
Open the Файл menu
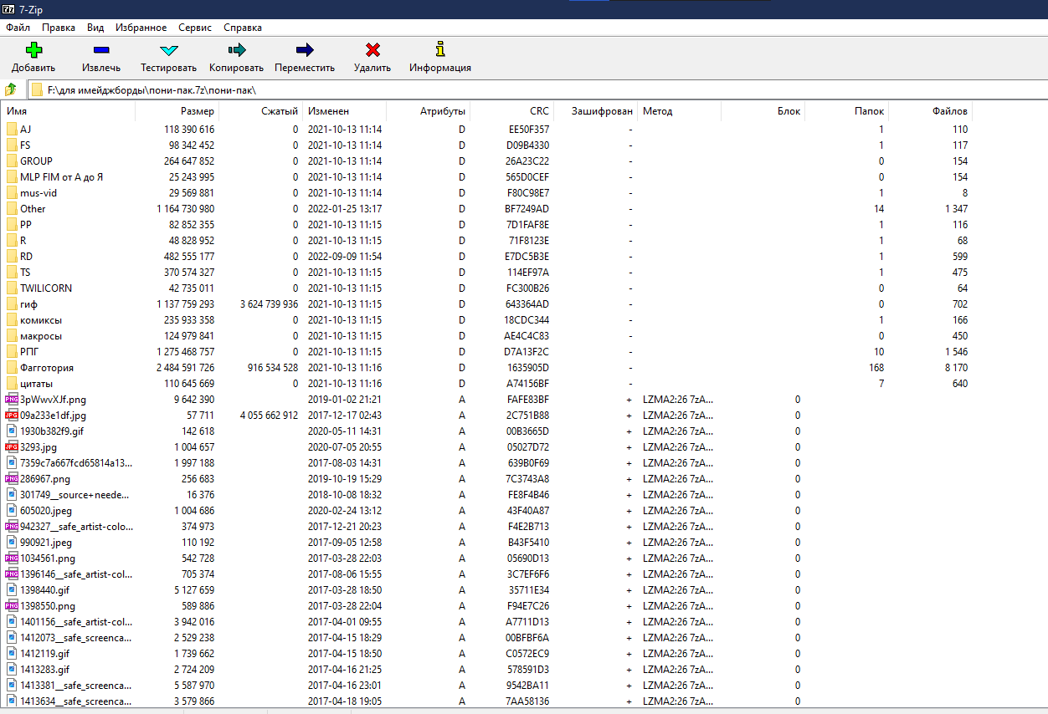point(18,28)
